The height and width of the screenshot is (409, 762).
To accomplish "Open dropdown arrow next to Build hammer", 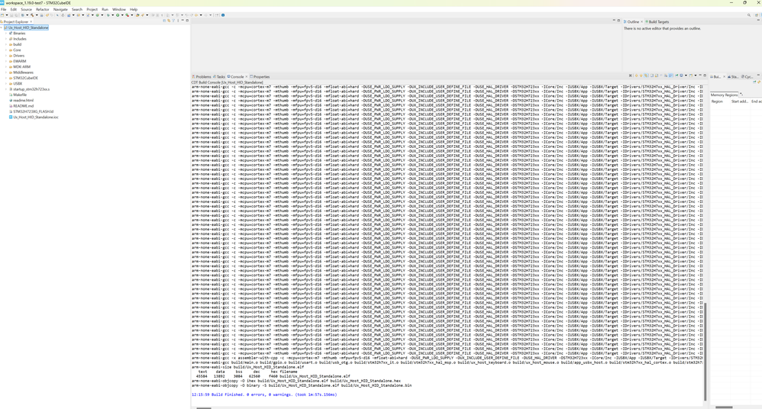I will [x=37, y=15].
